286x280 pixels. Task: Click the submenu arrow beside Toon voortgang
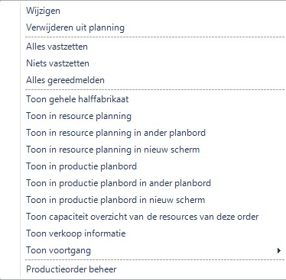pyautogui.click(x=279, y=251)
